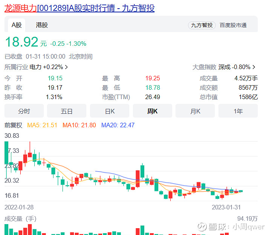Switch to the 港股 tab

coord(42,25)
